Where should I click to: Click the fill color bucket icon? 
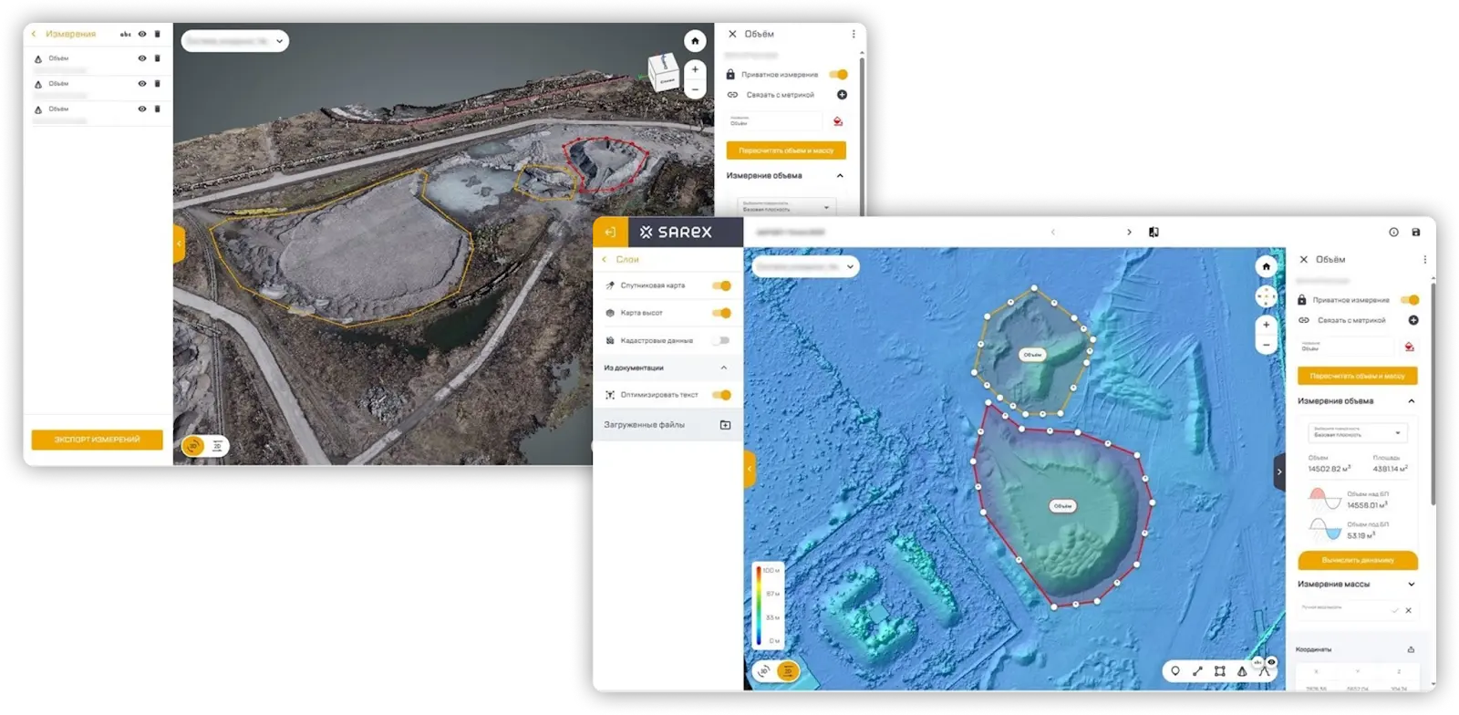(x=1409, y=347)
